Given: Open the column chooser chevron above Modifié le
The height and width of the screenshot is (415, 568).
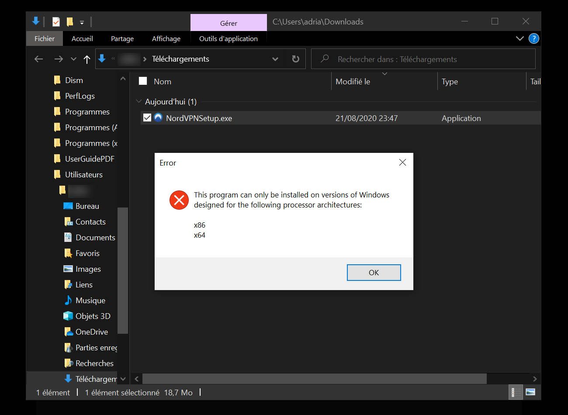Looking at the screenshot, I should coord(384,74).
